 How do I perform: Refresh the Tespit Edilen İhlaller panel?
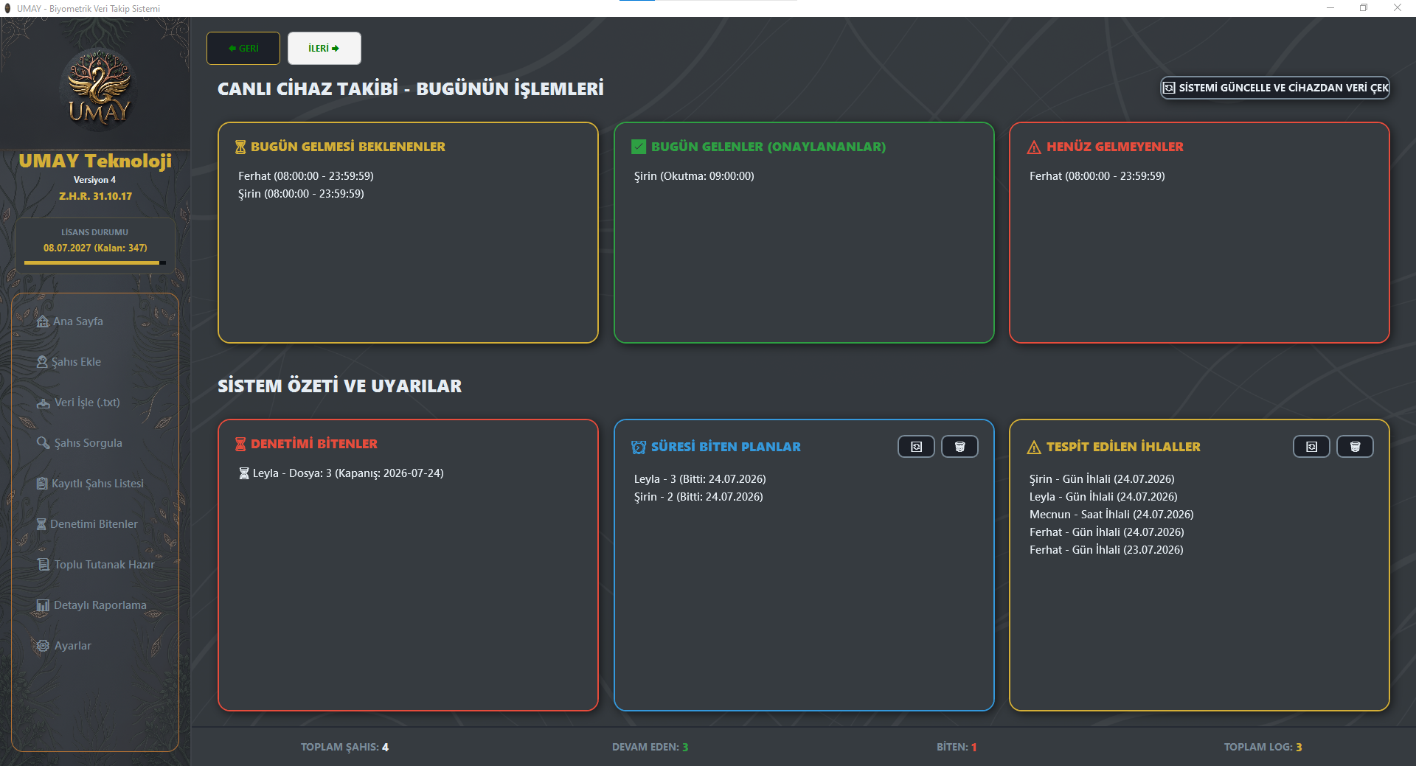pos(1311,447)
